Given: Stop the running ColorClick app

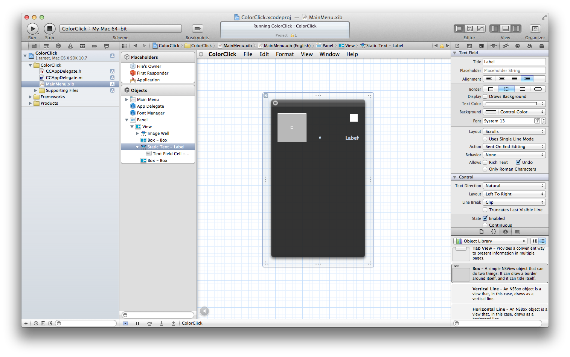Looking at the screenshot, I should pos(50,29).
